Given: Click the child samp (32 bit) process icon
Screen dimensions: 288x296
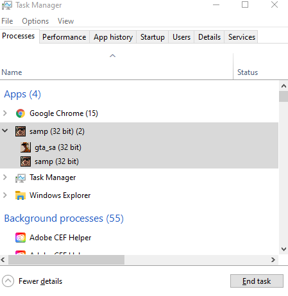Looking at the screenshot, I should [x=26, y=161].
